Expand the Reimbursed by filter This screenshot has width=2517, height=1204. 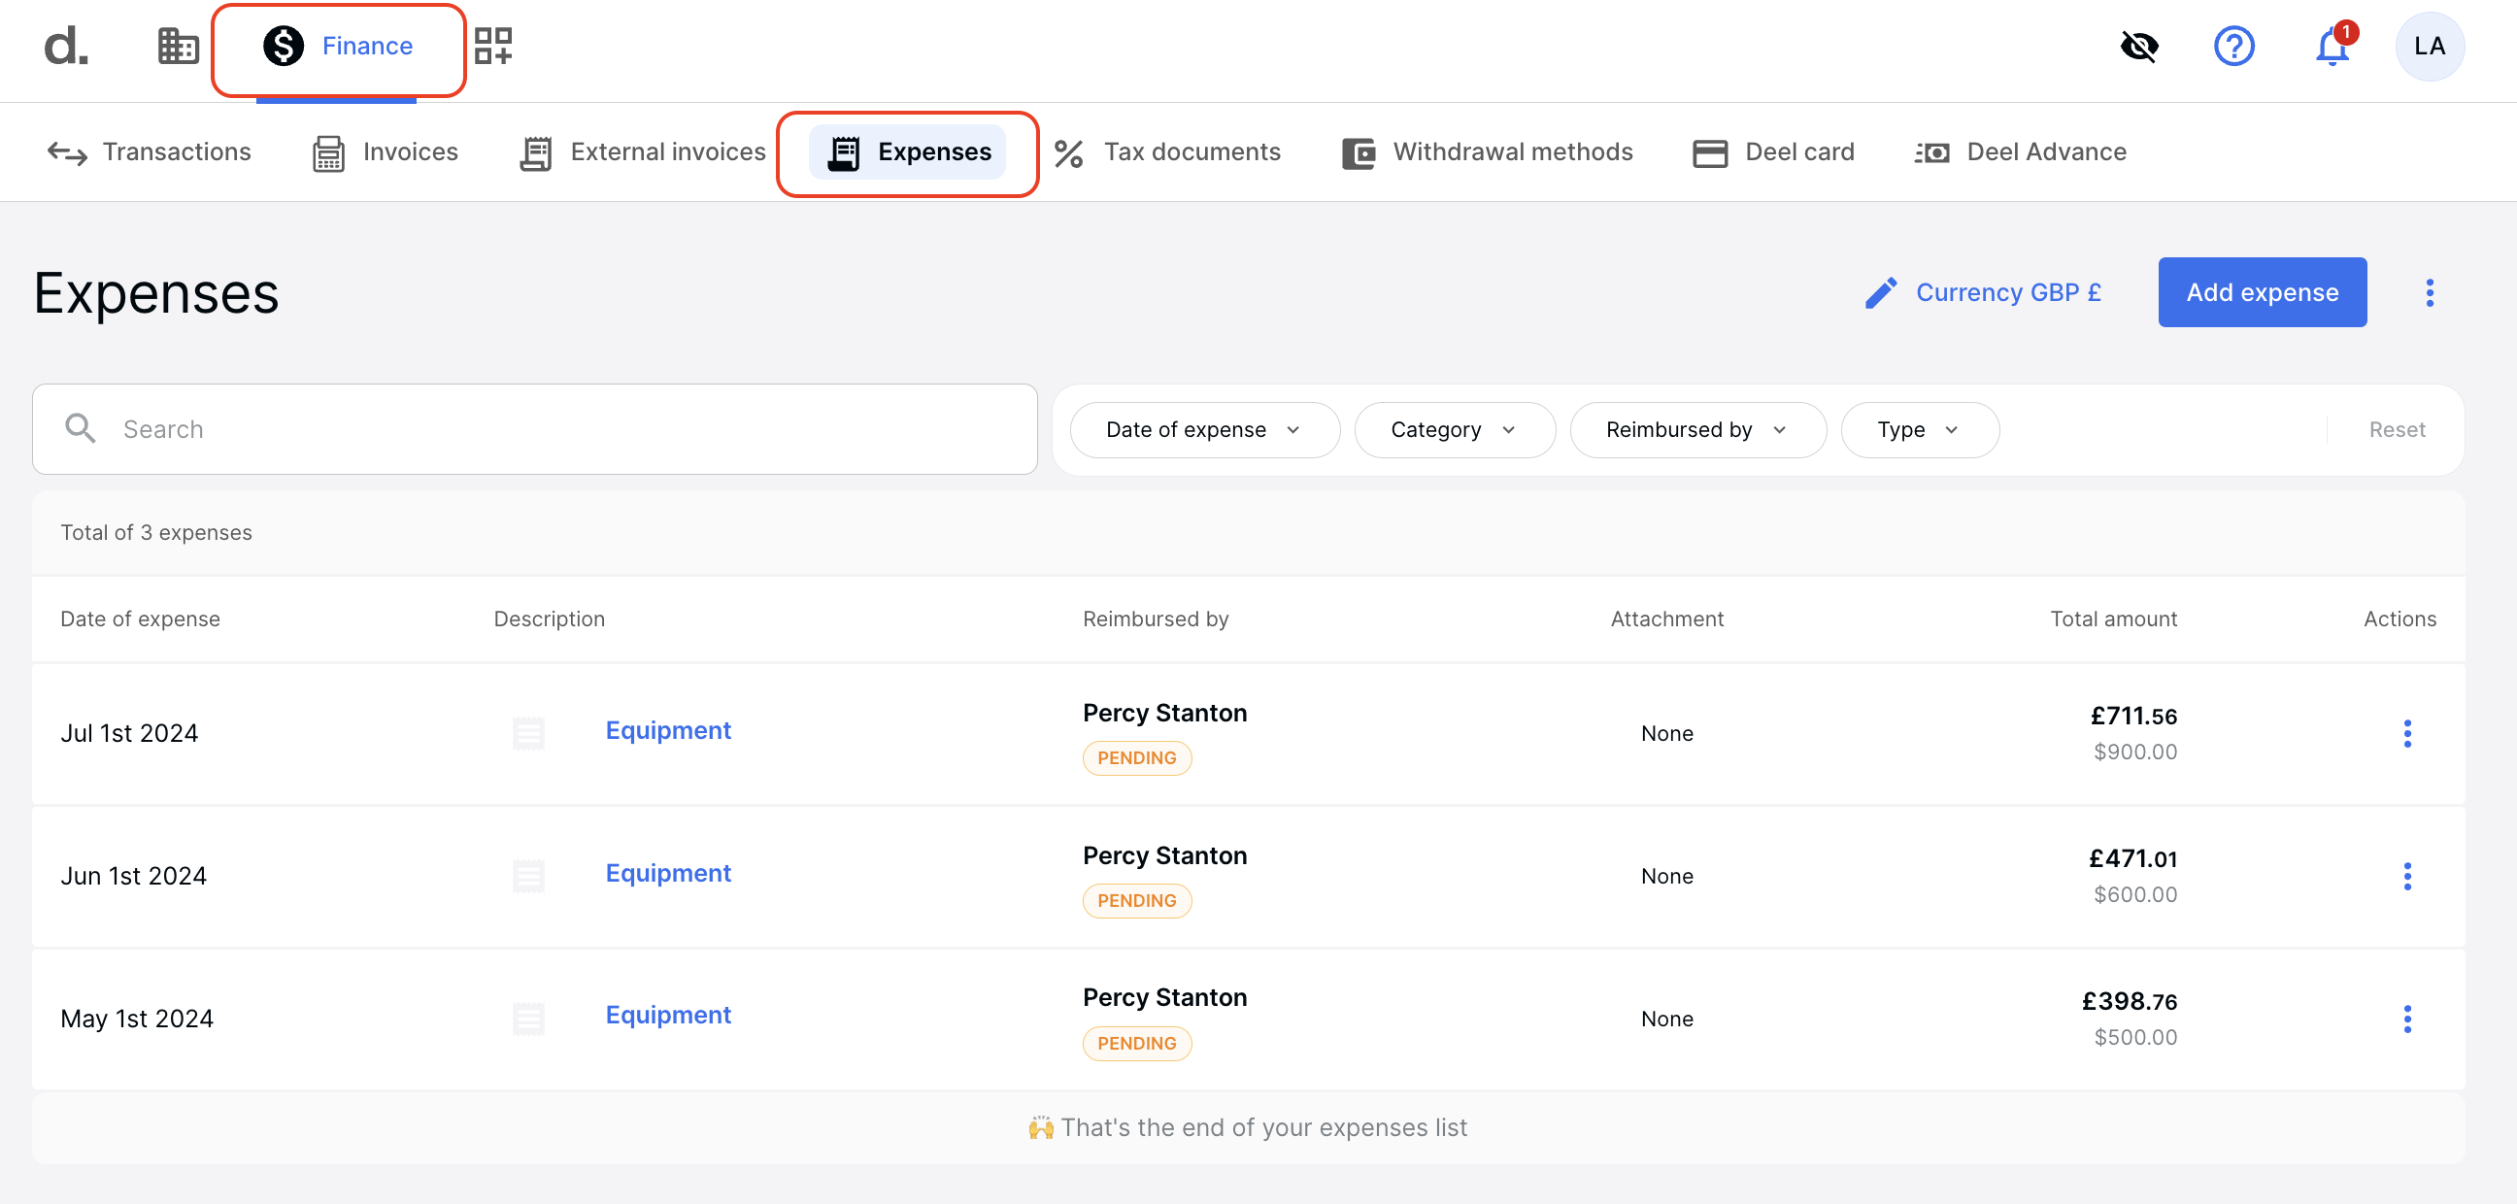click(1696, 430)
